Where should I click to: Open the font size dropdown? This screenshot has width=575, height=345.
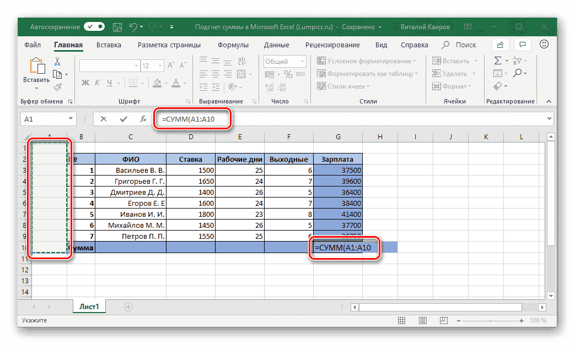click(160, 65)
